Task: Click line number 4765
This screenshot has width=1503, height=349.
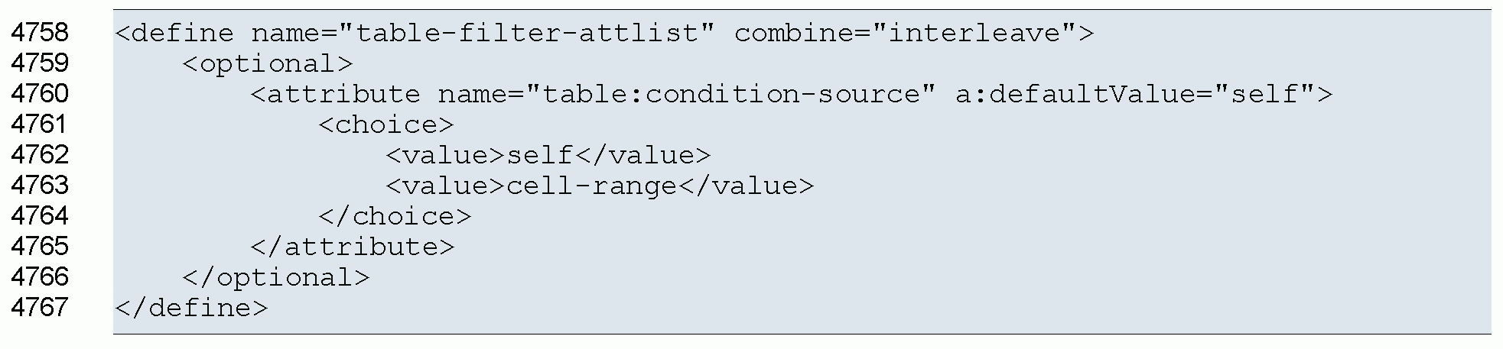Action: point(40,247)
